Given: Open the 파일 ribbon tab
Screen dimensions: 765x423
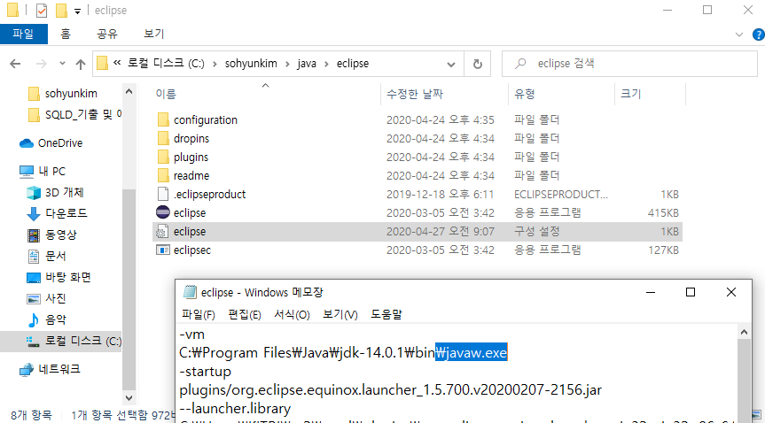Looking at the screenshot, I should tap(23, 34).
